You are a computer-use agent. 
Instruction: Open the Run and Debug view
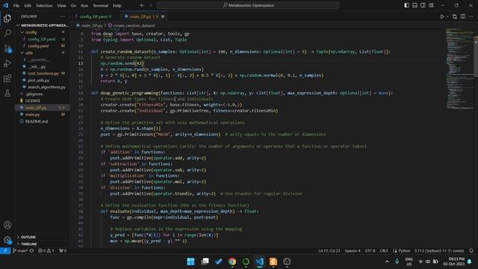pyautogui.click(x=7, y=63)
